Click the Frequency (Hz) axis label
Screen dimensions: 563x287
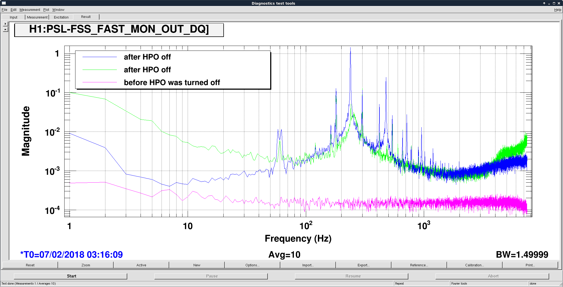[x=298, y=238]
